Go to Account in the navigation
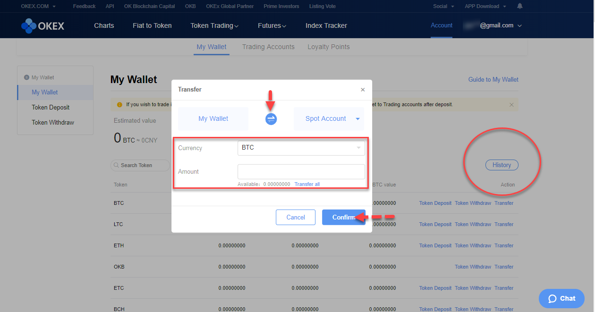The height and width of the screenshot is (312, 595). (x=442, y=25)
